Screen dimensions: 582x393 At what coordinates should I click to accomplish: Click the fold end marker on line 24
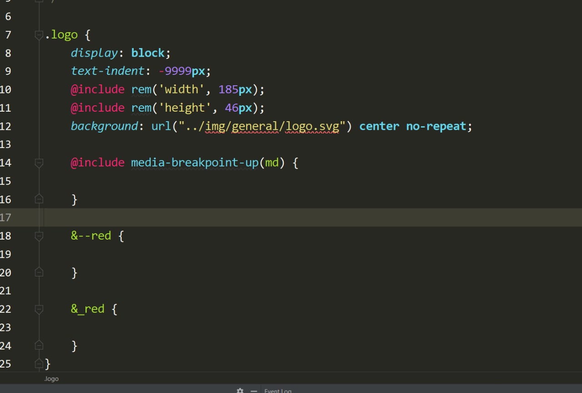tap(39, 345)
